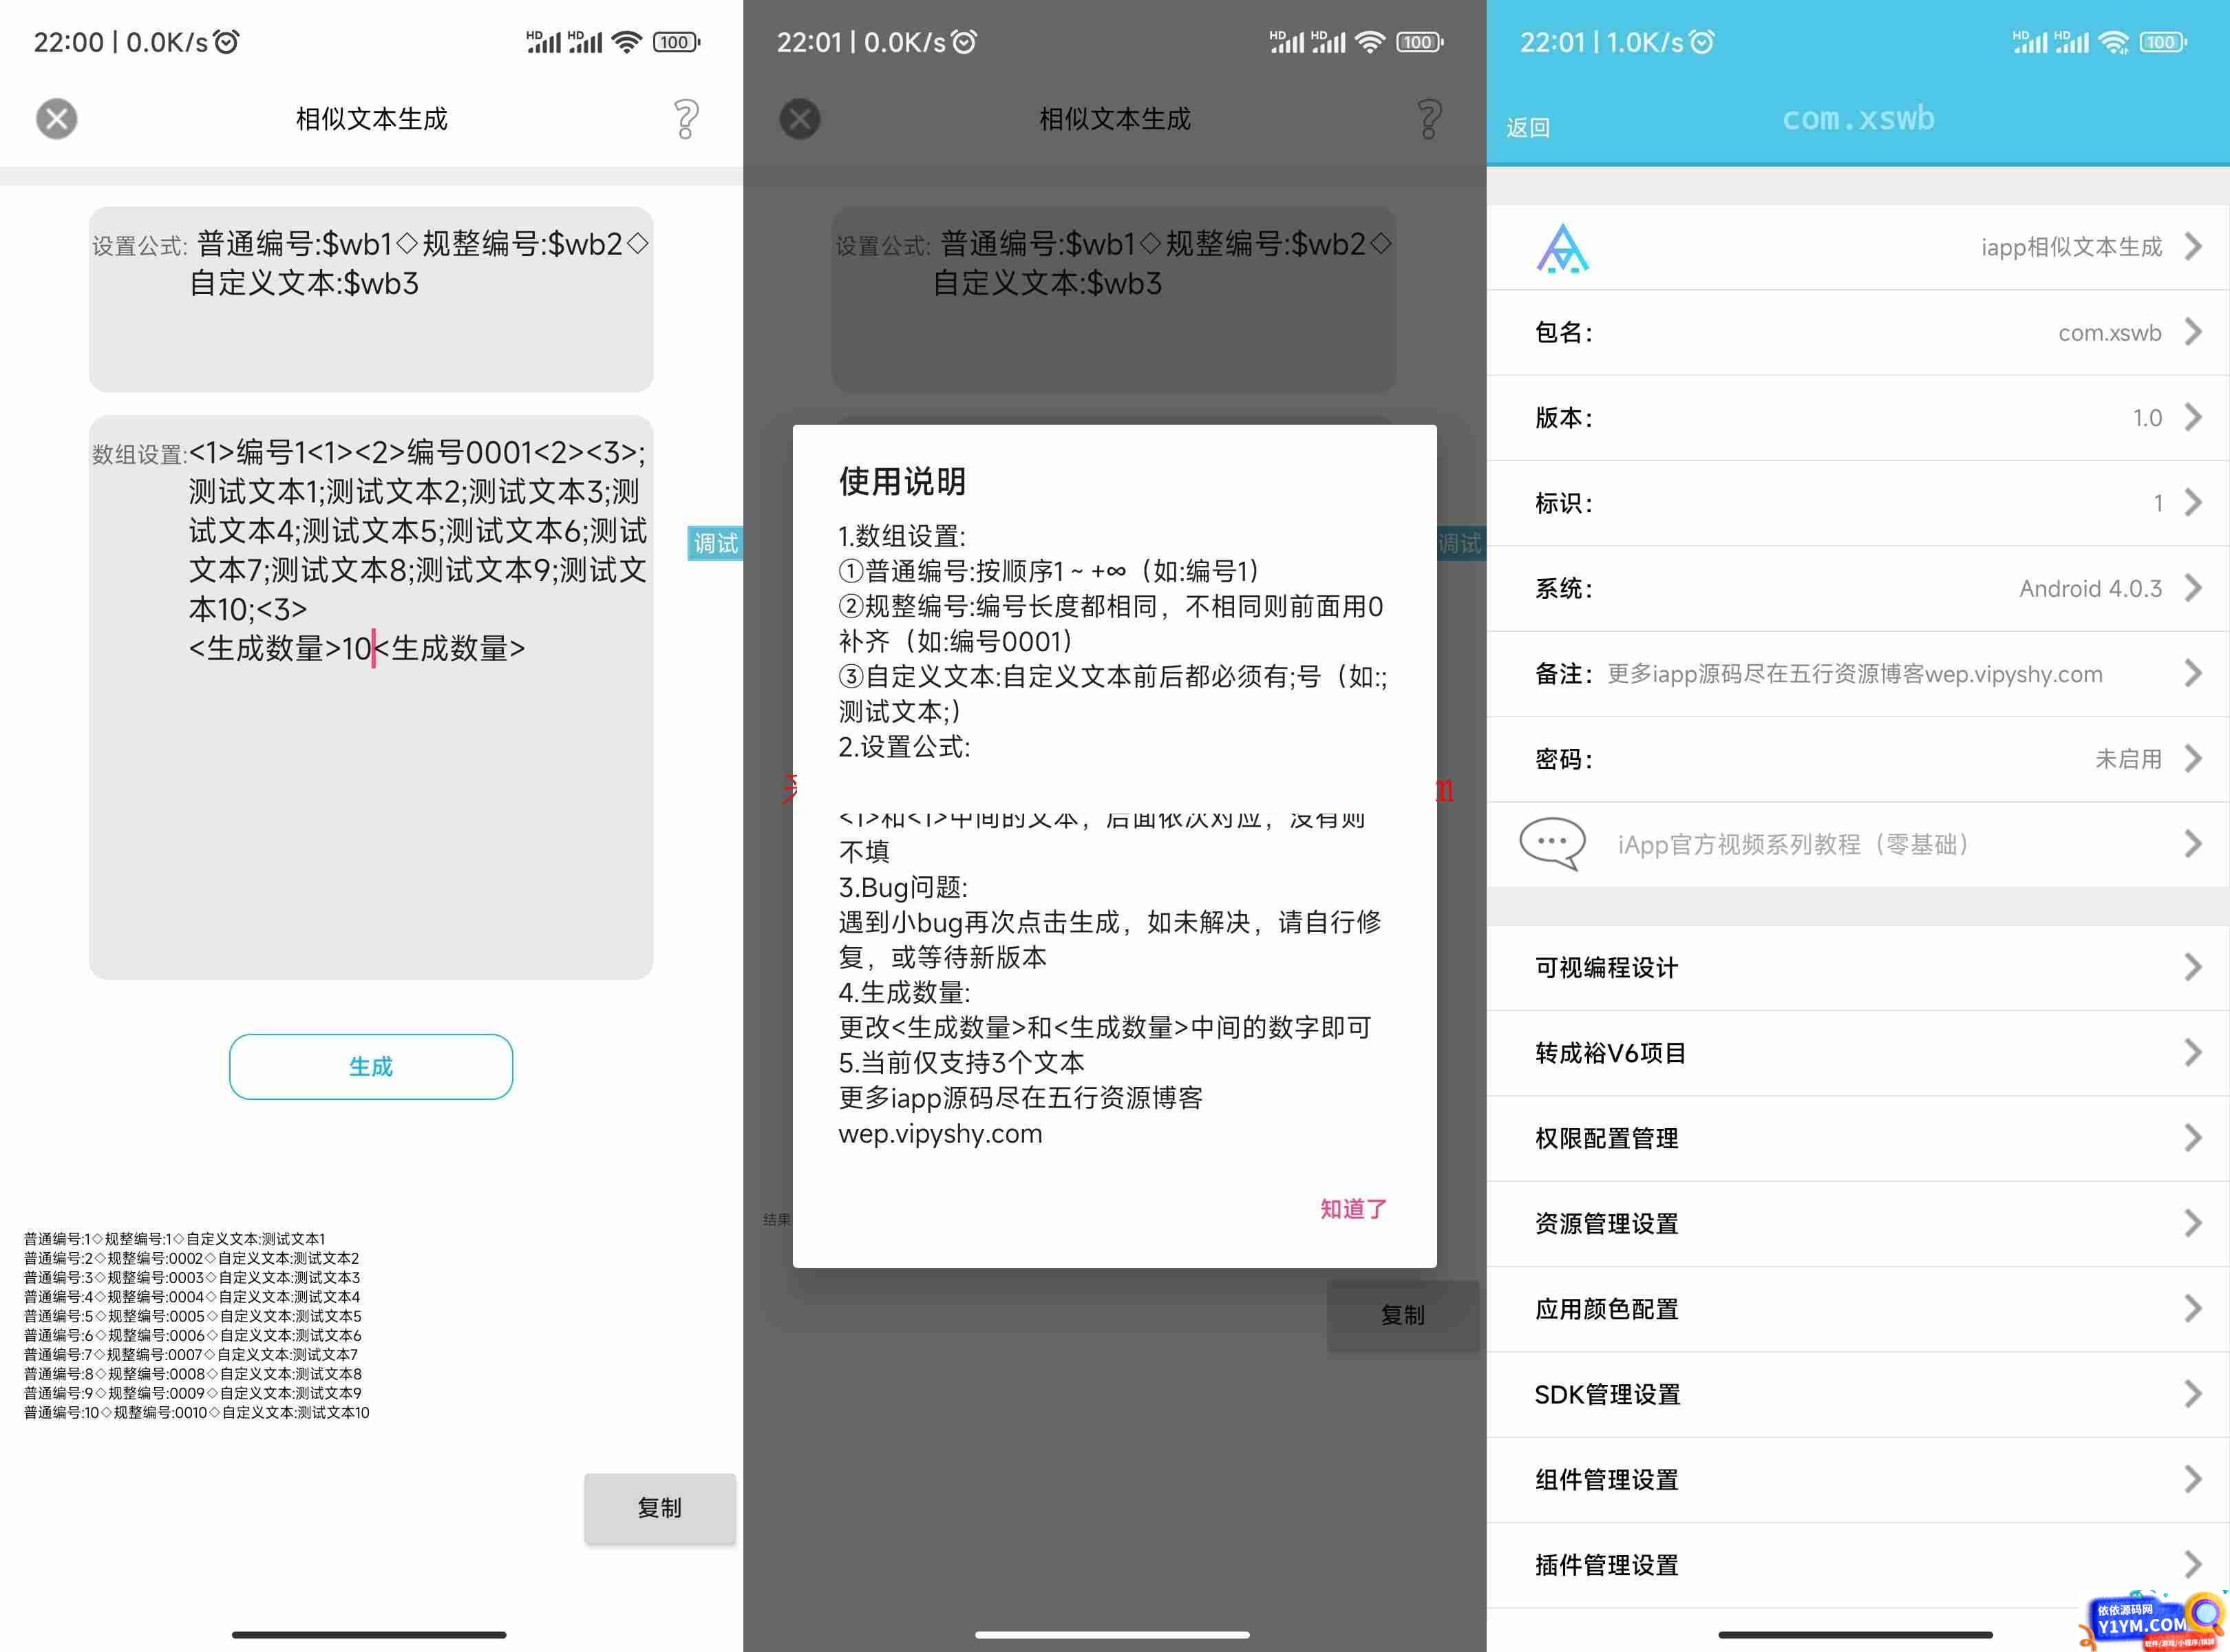The height and width of the screenshot is (1652, 2230).
Task: Open the 标识 row
Action: coord(1858,503)
